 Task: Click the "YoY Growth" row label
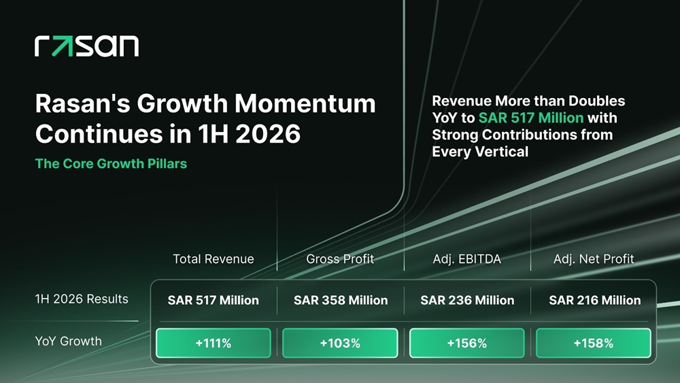(68, 341)
